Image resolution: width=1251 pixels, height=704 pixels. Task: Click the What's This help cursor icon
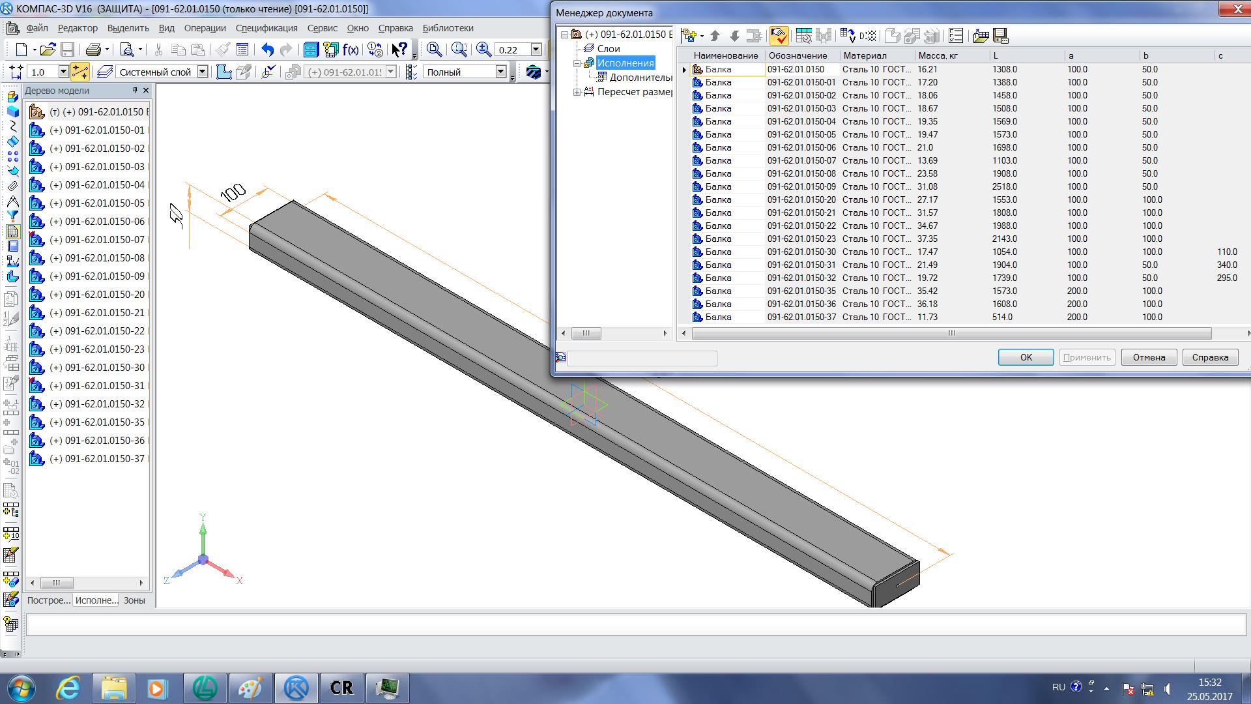(399, 50)
